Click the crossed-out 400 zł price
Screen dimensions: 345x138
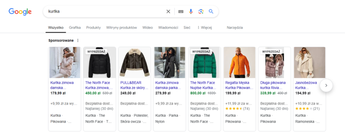pos(282,93)
